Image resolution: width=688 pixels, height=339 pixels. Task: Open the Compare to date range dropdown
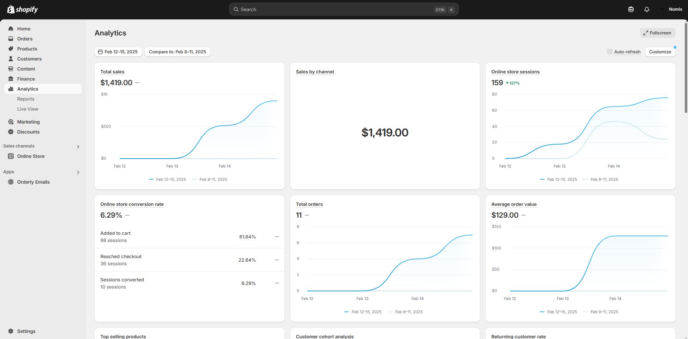177,52
